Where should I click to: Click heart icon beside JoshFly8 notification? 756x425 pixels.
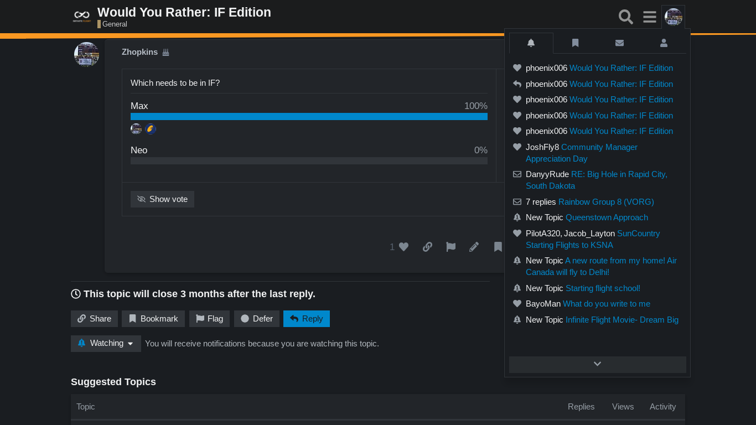click(517, 147)
